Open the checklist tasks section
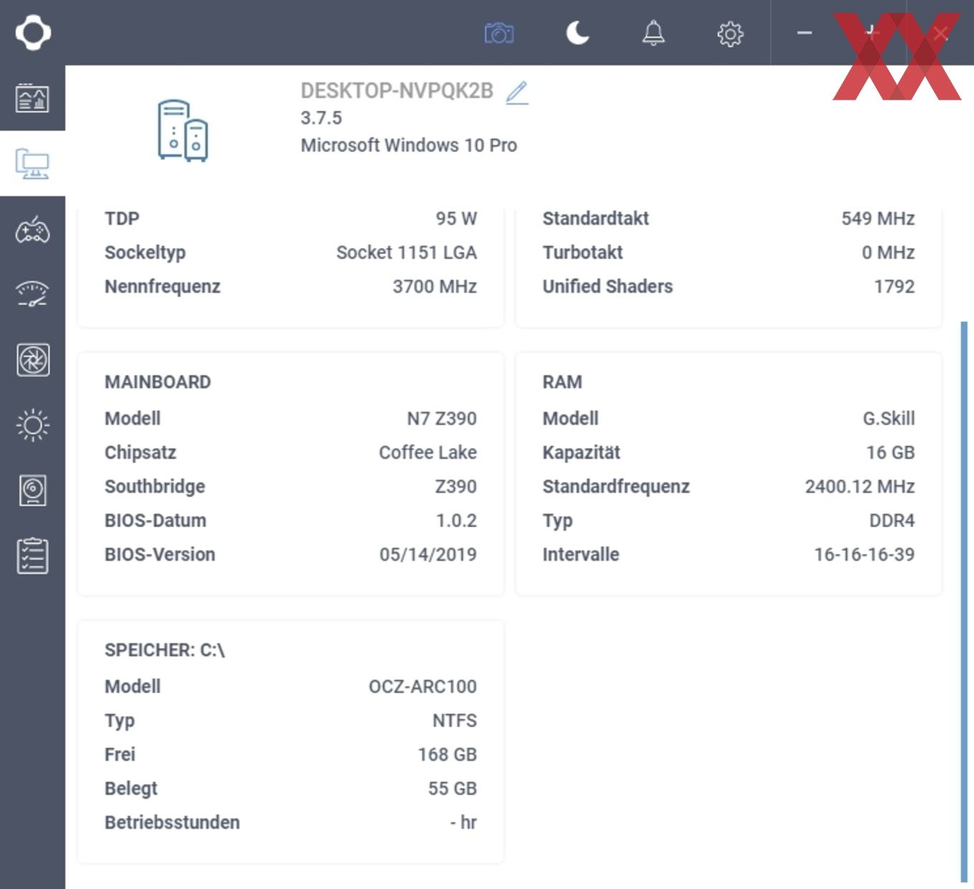Image resolution: width=974 pixels, height=889 pixels. coord(32,556)
